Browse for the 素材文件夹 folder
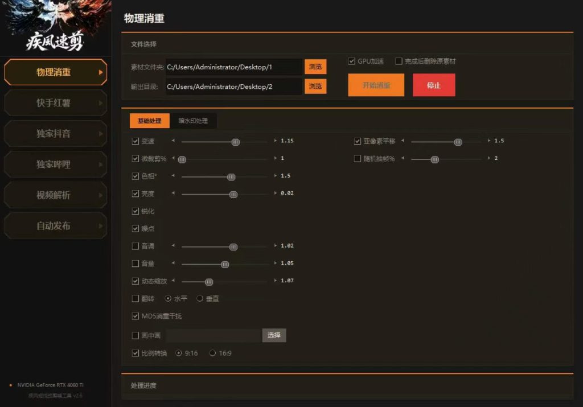 point(315,67)
